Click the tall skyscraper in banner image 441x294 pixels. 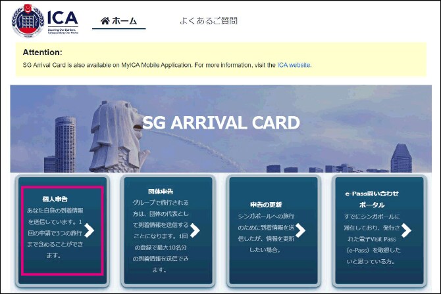[65, 144]
